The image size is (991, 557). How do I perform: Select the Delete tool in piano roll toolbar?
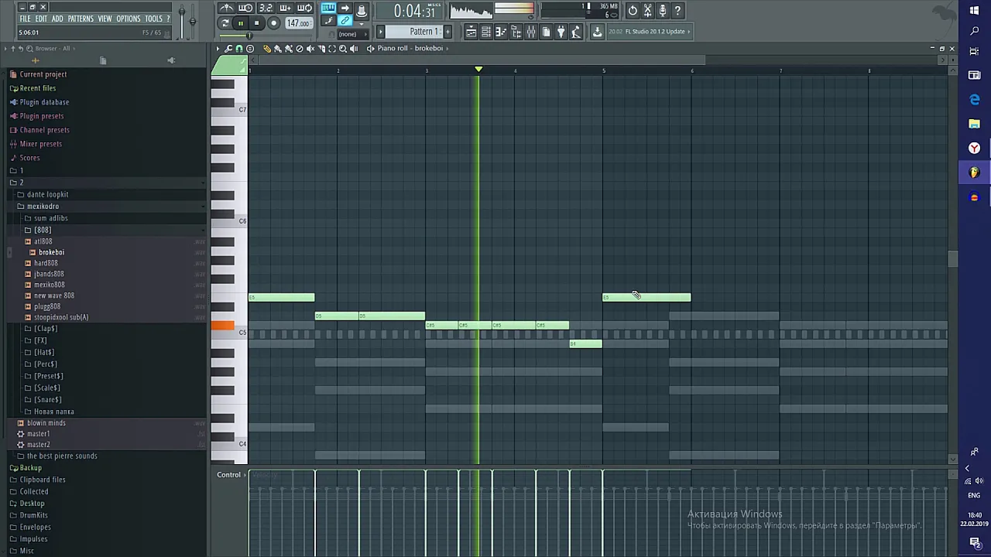point(300,48)
